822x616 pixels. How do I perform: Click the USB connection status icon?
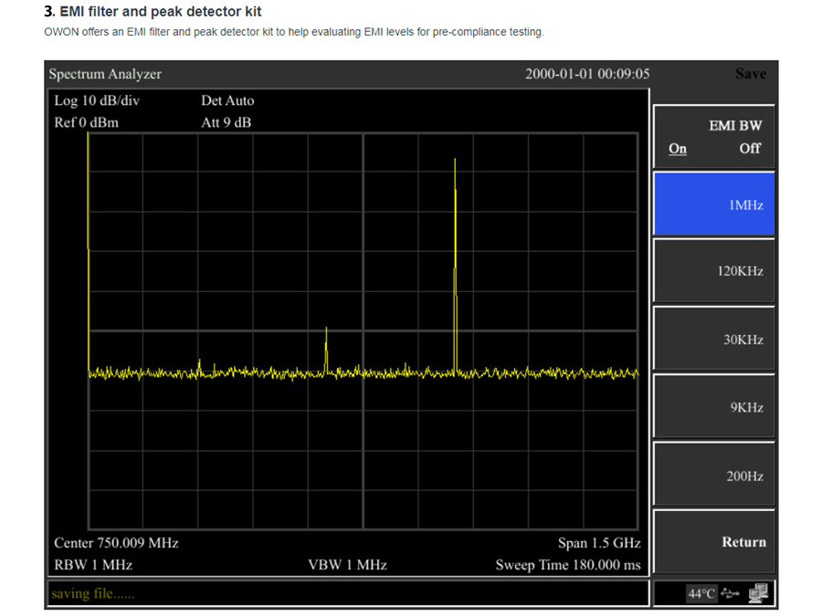pyautogui.click(x=728, y=593)
